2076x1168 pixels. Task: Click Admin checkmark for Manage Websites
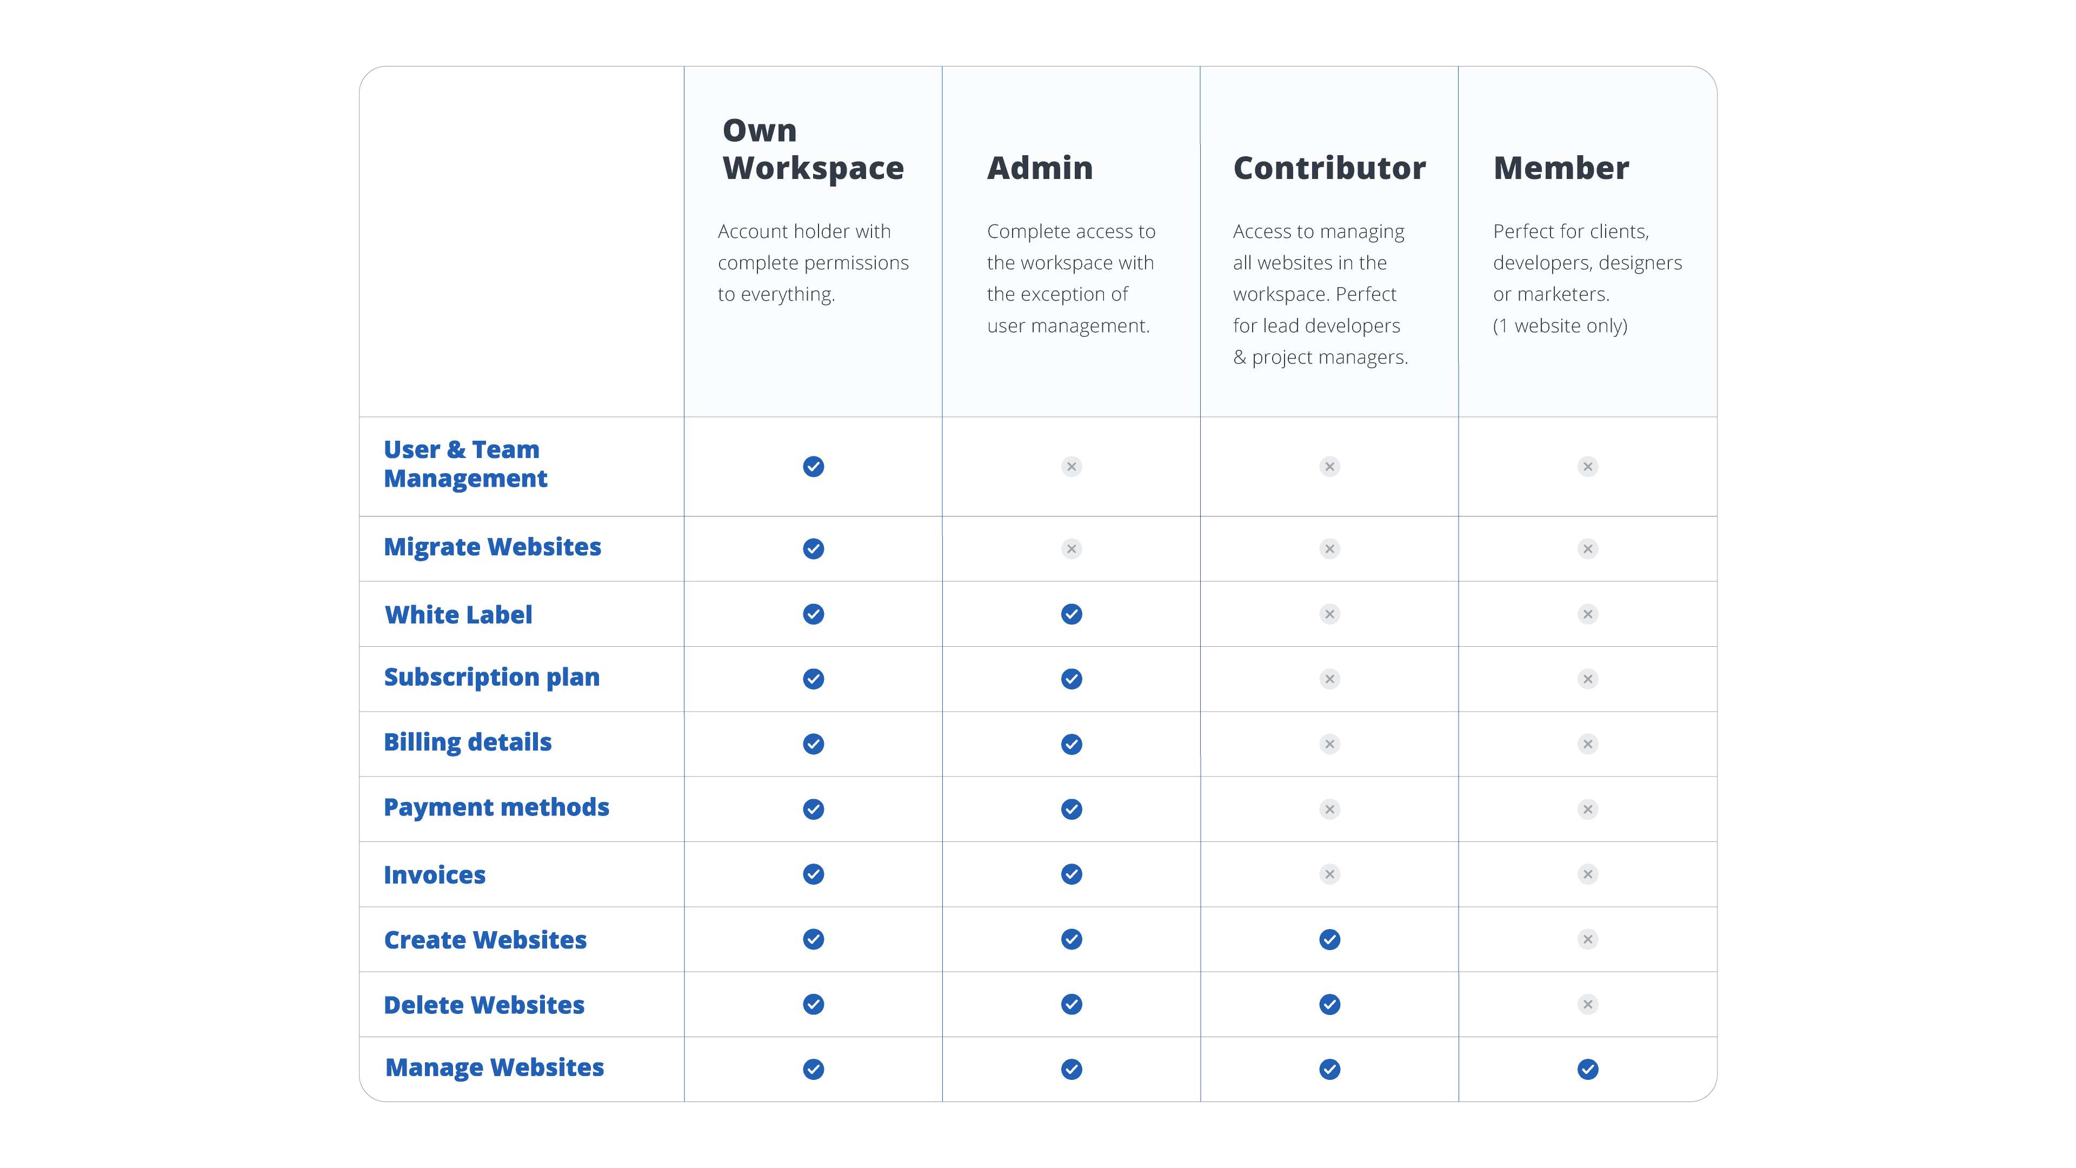click(1071, 1070)
